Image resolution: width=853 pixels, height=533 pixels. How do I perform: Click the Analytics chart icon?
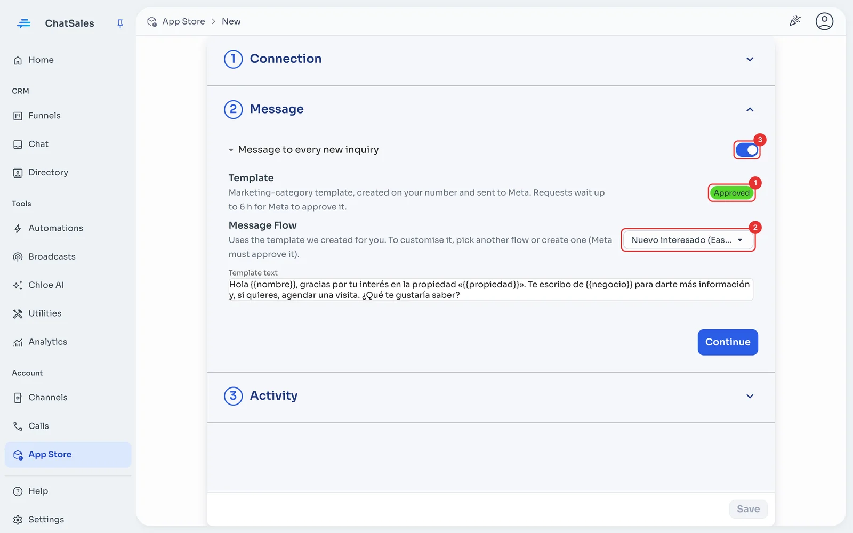click(18, 342)
